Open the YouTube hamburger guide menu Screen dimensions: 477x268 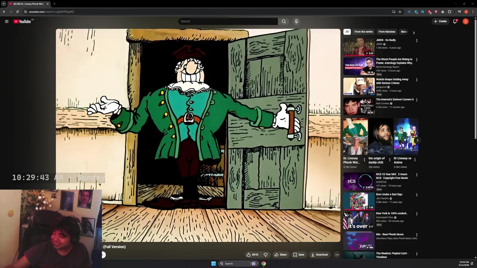[x=7, y=21]
